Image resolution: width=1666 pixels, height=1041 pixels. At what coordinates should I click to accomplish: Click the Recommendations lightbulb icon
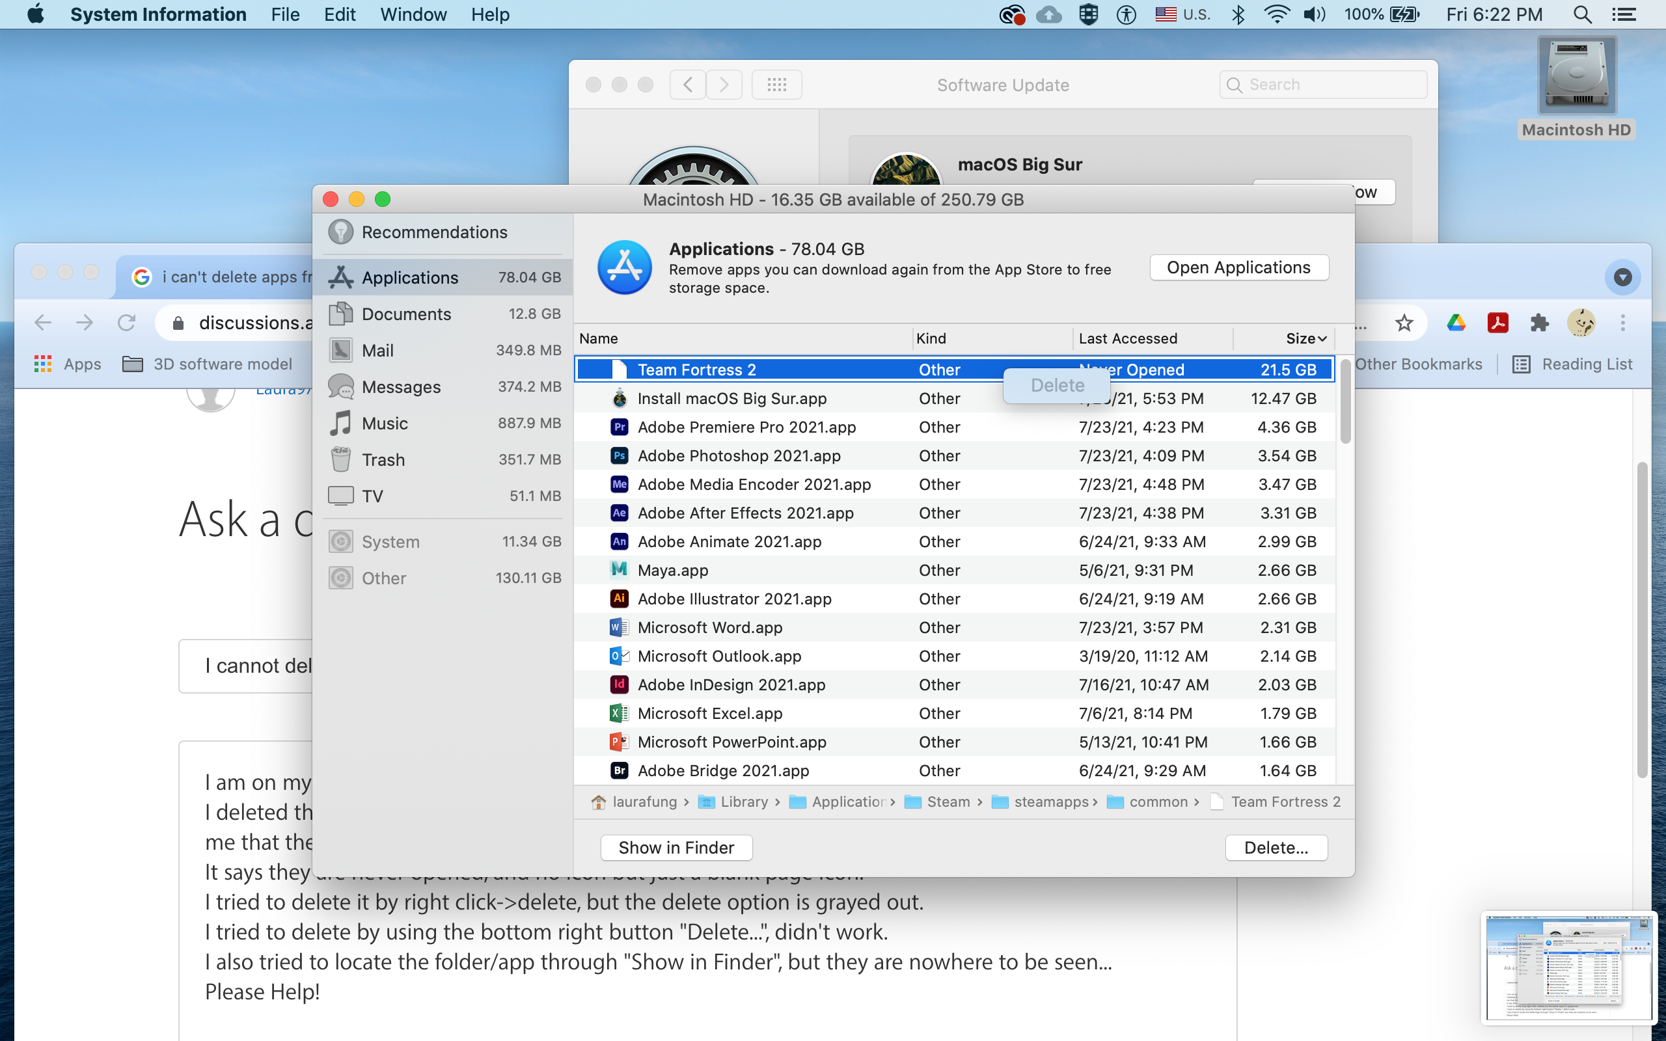click(x=341, y=232)
